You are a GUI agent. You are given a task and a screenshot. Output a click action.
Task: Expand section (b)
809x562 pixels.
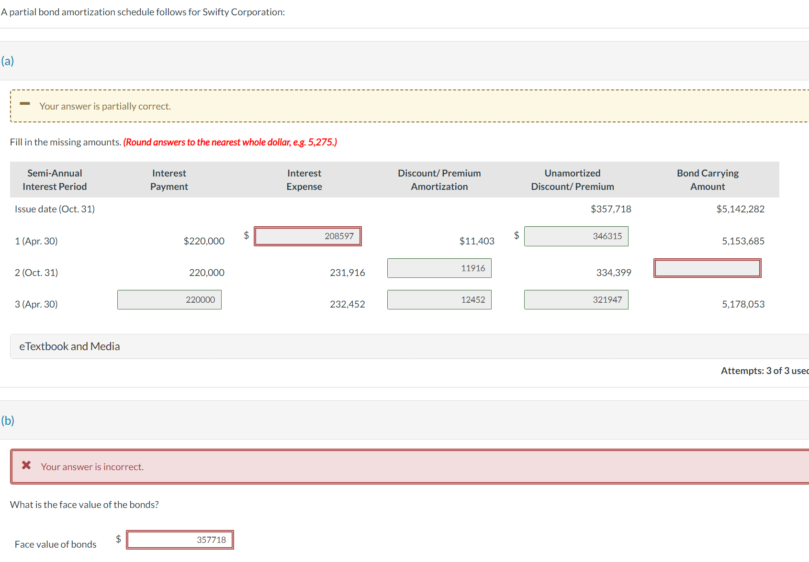[8, 420]
